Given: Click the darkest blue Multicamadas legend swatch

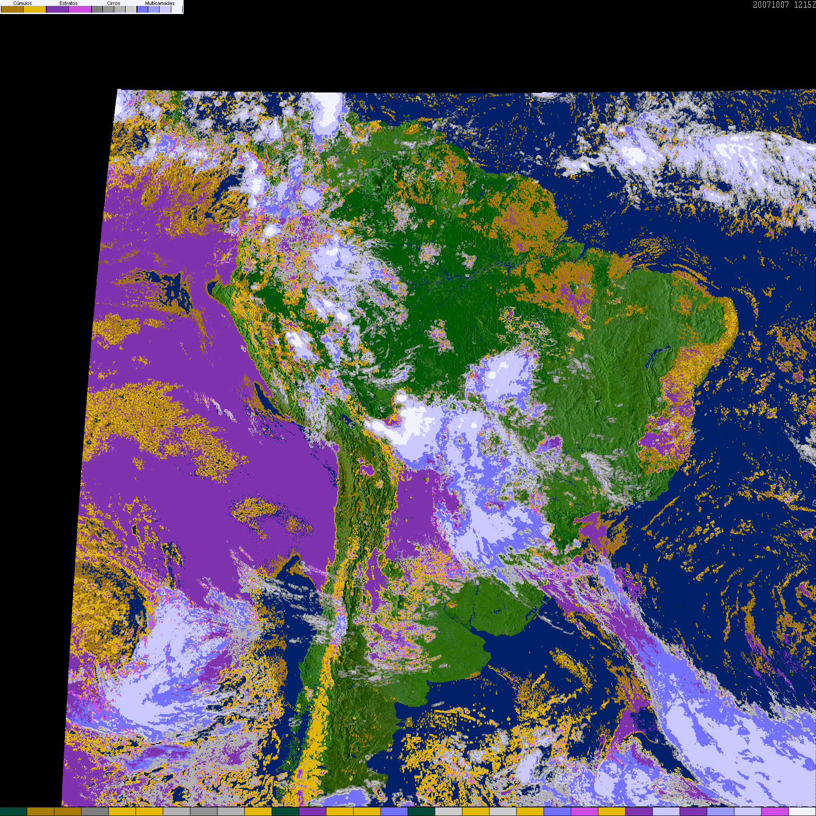Looking at the screenshot, I should point(142,9).
